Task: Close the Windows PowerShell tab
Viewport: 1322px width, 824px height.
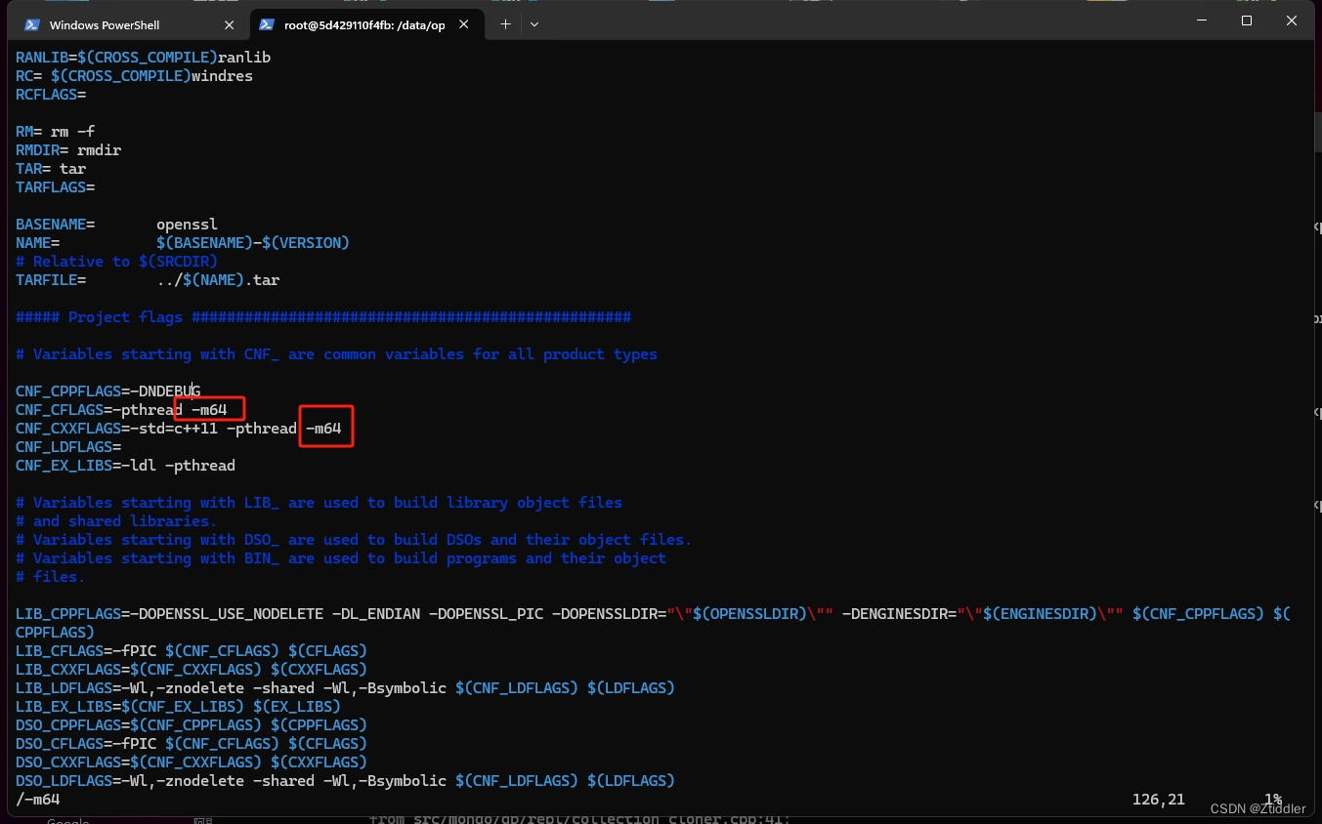Action: pyautogui.click(x=229, y=24)
